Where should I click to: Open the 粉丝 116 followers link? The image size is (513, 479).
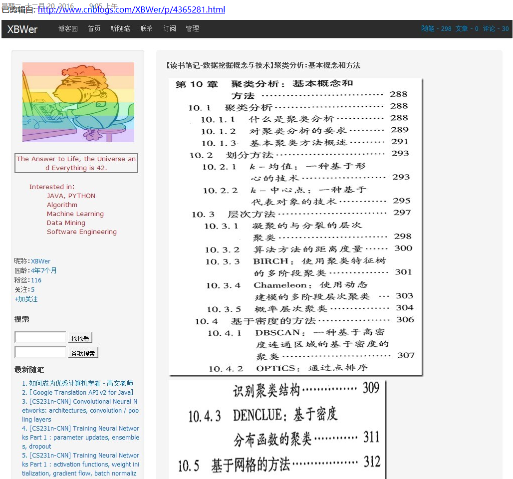[36, 280]
